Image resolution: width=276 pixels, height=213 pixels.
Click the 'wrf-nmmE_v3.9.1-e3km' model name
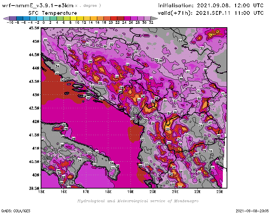click(38, 6)
